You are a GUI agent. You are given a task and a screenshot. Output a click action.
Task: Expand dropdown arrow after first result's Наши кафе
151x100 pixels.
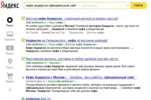65,23
